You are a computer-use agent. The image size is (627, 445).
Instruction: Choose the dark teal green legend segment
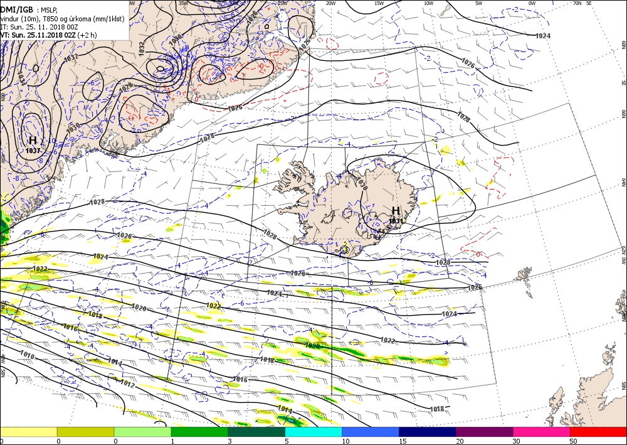[256, 432]
